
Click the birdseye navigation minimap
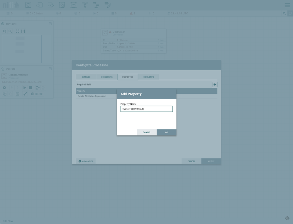22,49
